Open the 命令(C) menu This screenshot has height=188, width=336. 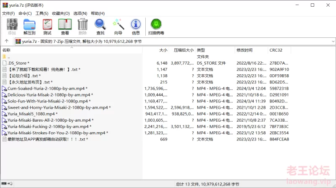[x=25, y=13]
